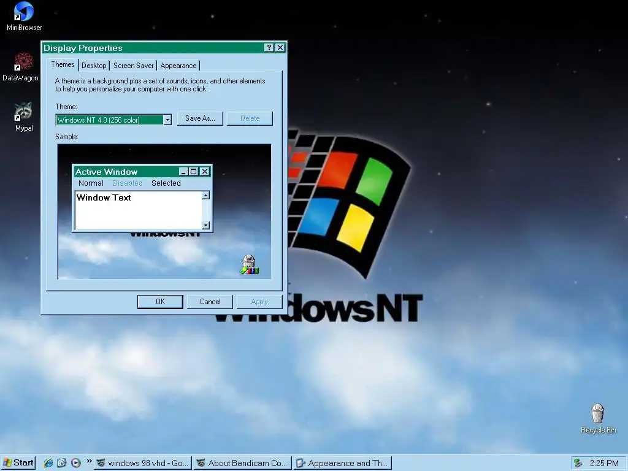Viewport: 628px width, 471px height.
Task: Click the Recycle Bin icon in theme sample
Action: click(249, 265)
